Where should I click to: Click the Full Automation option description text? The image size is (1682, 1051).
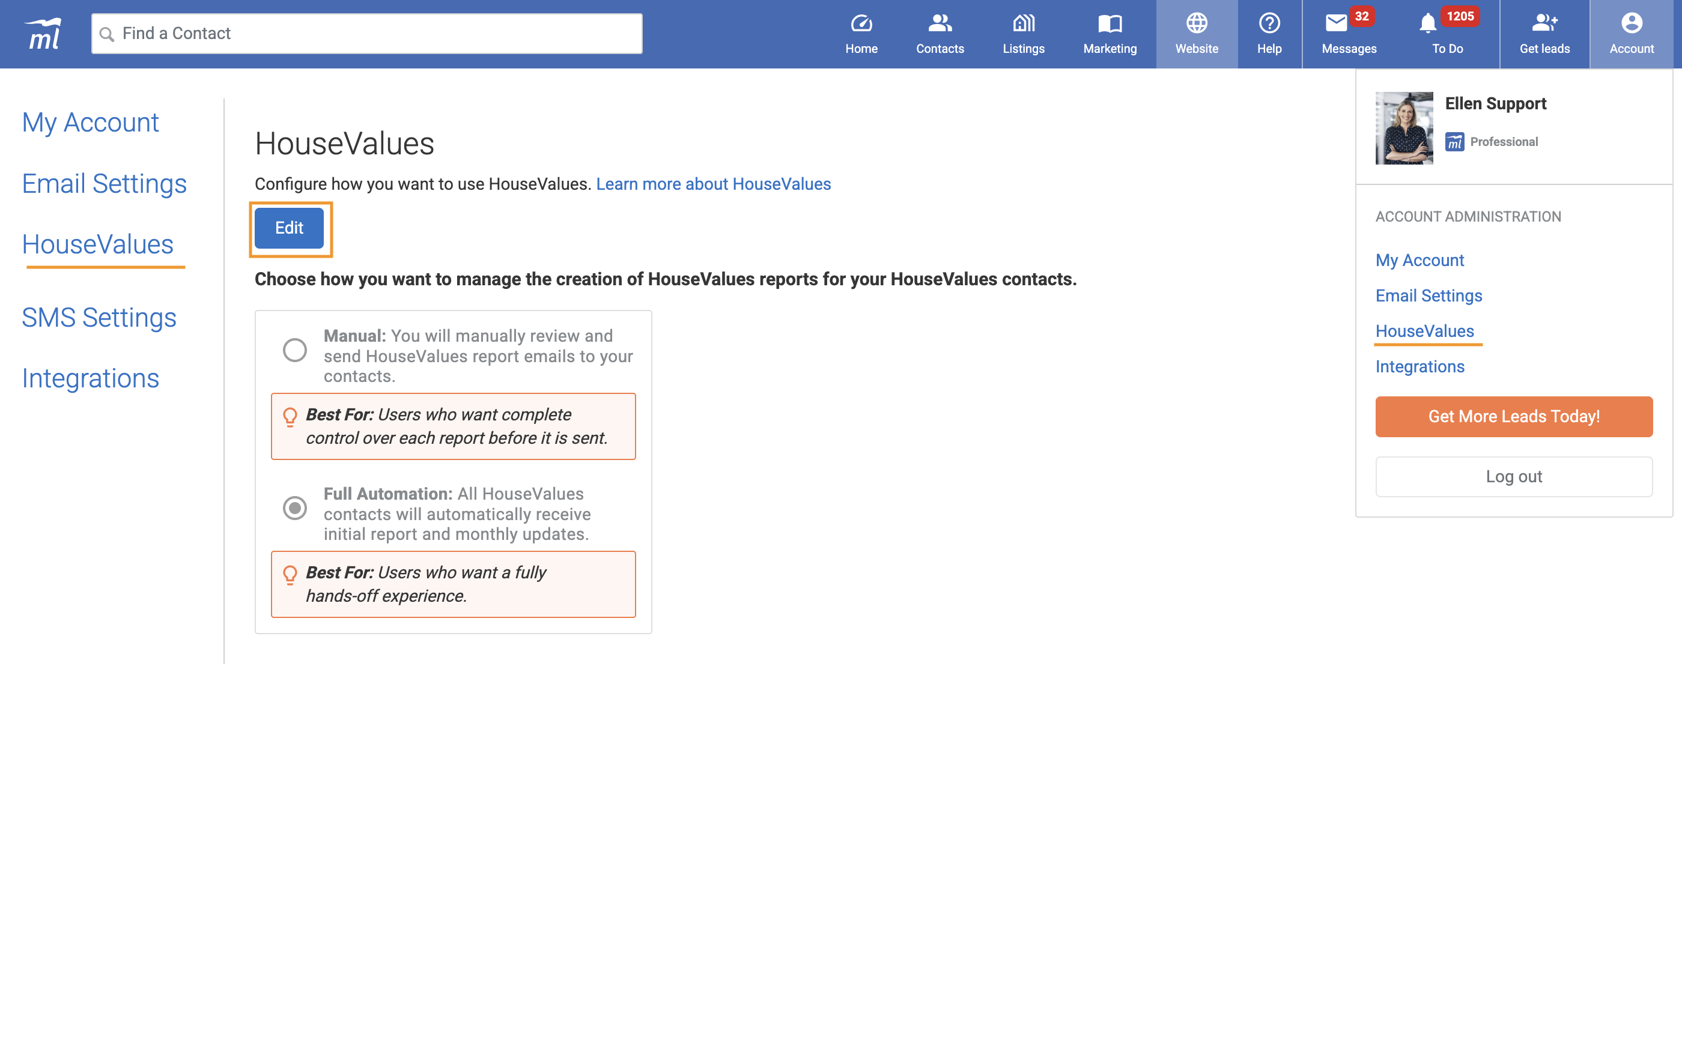click(x=457, y=513)
